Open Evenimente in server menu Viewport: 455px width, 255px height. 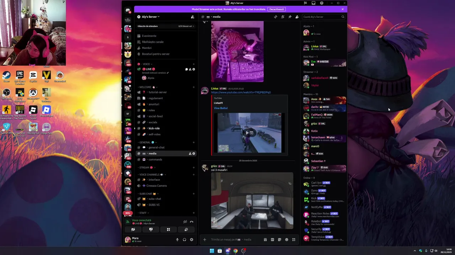pyautogui.click(x=166, y=36)
